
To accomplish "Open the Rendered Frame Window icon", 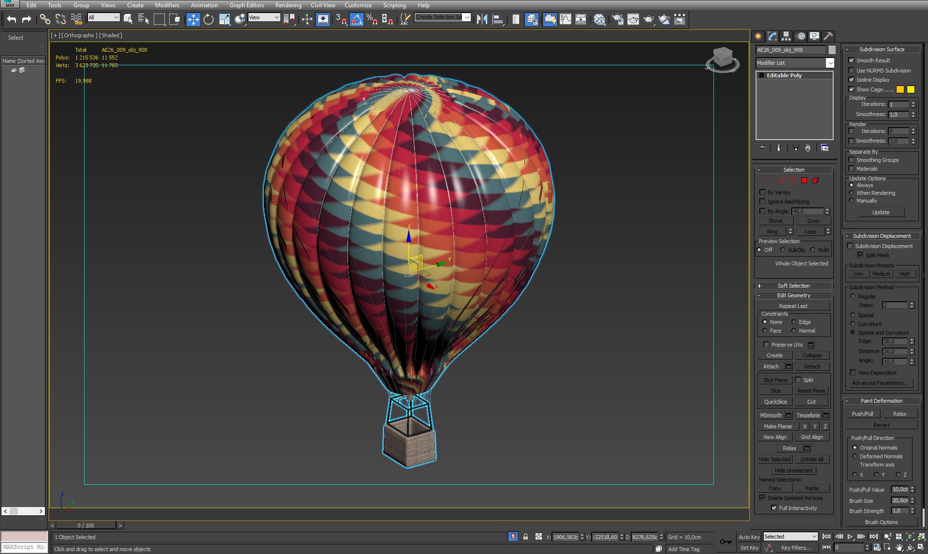I will click(633, 19).
